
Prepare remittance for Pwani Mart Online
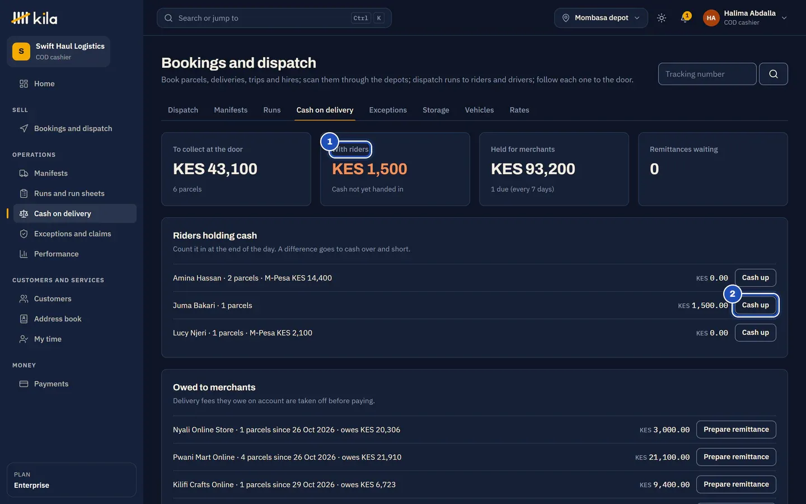pyautogui.click(x=736, y=457)
